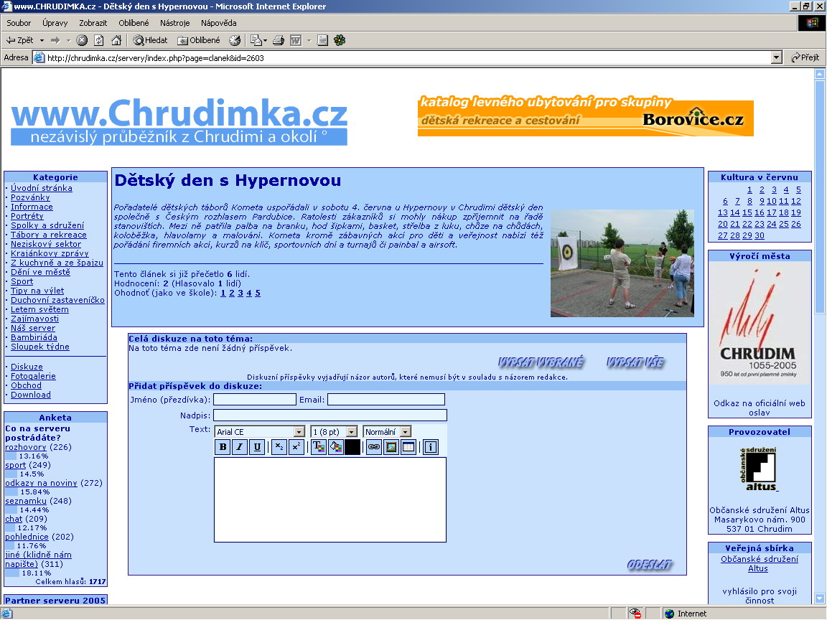Expand the address bar dropdown

(x=776, y=57)
